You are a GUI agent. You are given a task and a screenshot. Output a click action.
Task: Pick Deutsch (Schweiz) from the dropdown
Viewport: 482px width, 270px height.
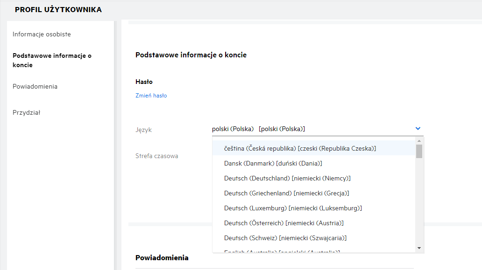pos(285,238)
